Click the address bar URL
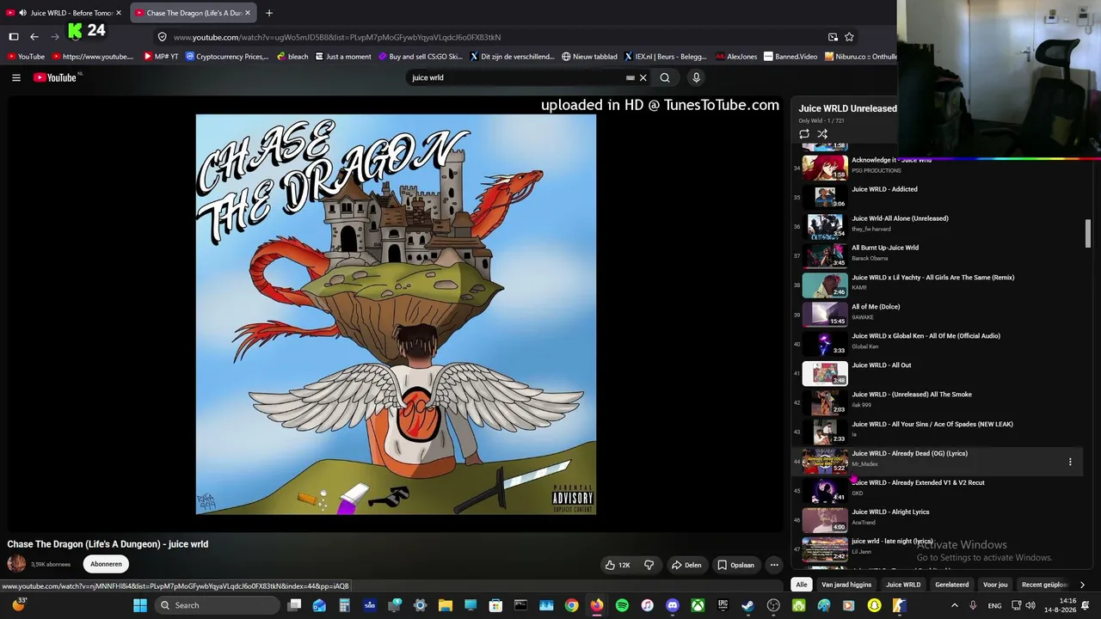1101x619 pixels. 337,37
